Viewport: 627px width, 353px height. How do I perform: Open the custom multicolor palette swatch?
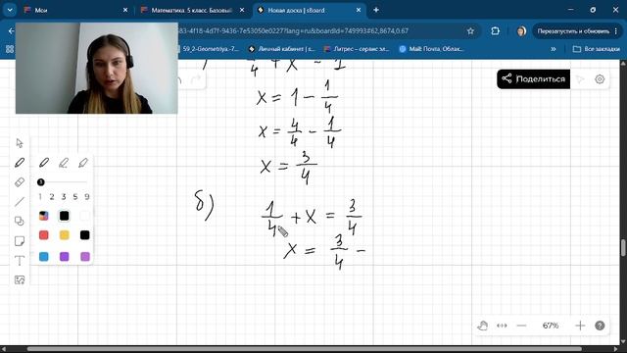click(x=44, y=216)
